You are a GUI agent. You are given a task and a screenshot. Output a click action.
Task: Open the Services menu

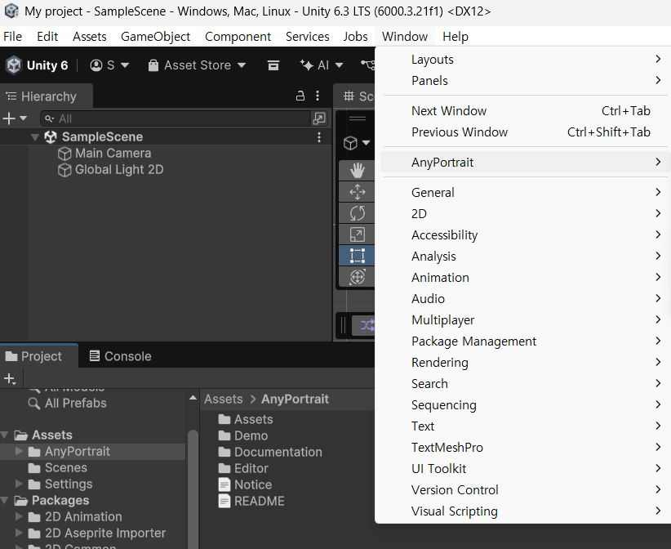pyautogui.click(x=307, y=37)
